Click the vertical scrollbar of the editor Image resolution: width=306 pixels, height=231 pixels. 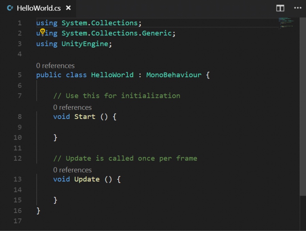[303, 106]
